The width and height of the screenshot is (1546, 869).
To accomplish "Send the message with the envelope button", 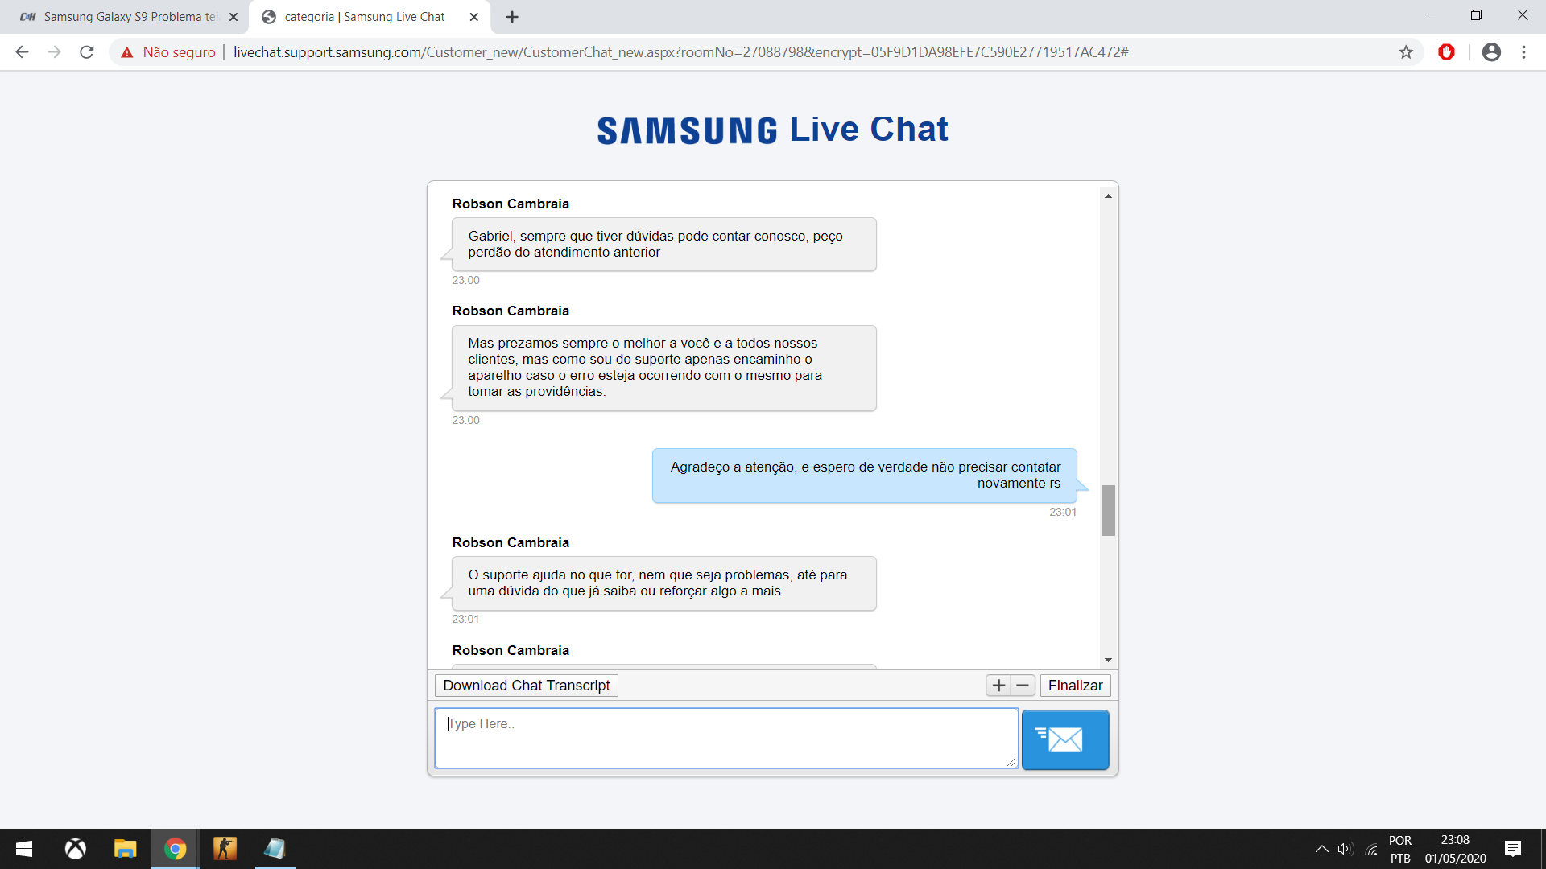I will click(1064, 739).
